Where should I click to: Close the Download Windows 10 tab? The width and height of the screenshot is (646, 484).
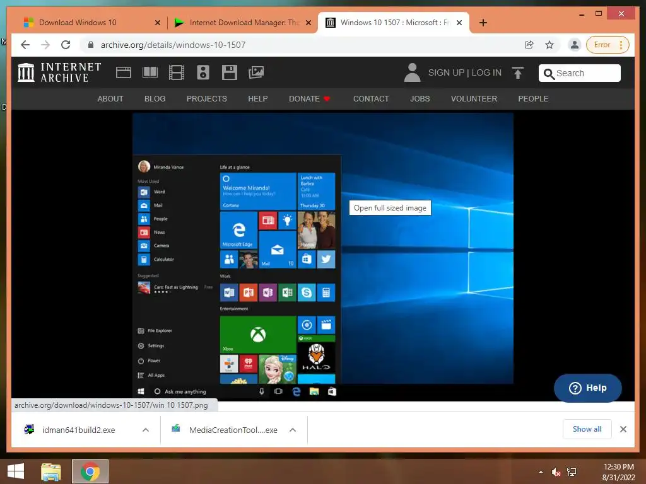pyautogui.click(x=157, y=23)
